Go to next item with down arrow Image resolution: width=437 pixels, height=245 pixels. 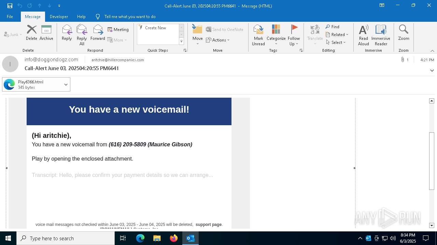tap(50, 6)
